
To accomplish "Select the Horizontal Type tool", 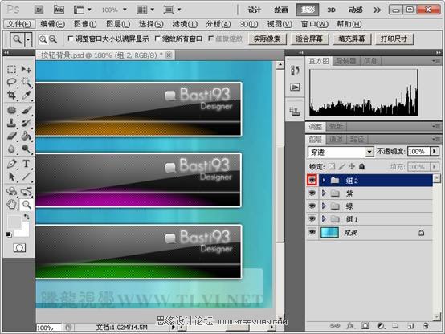I will click(x=27, y=164).
